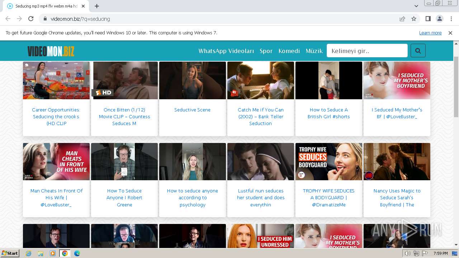
Task: Click the VIDEOMON.BIZ logo
Action: (51, 51)
